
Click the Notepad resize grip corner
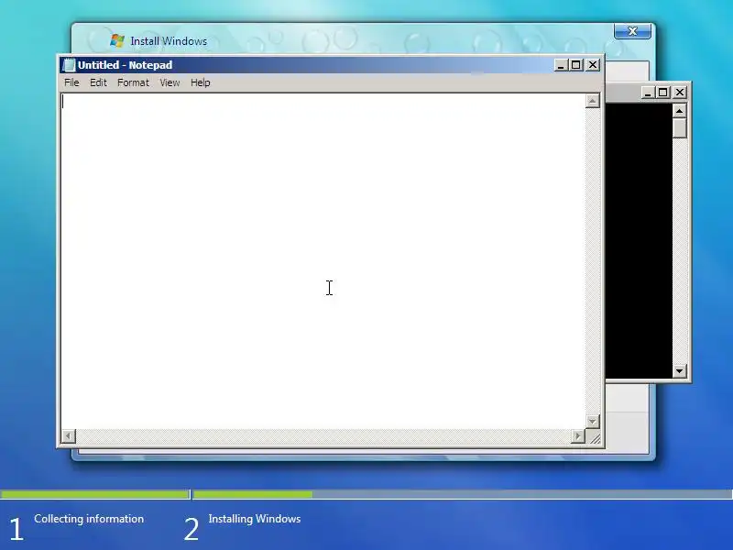(594, 437)
